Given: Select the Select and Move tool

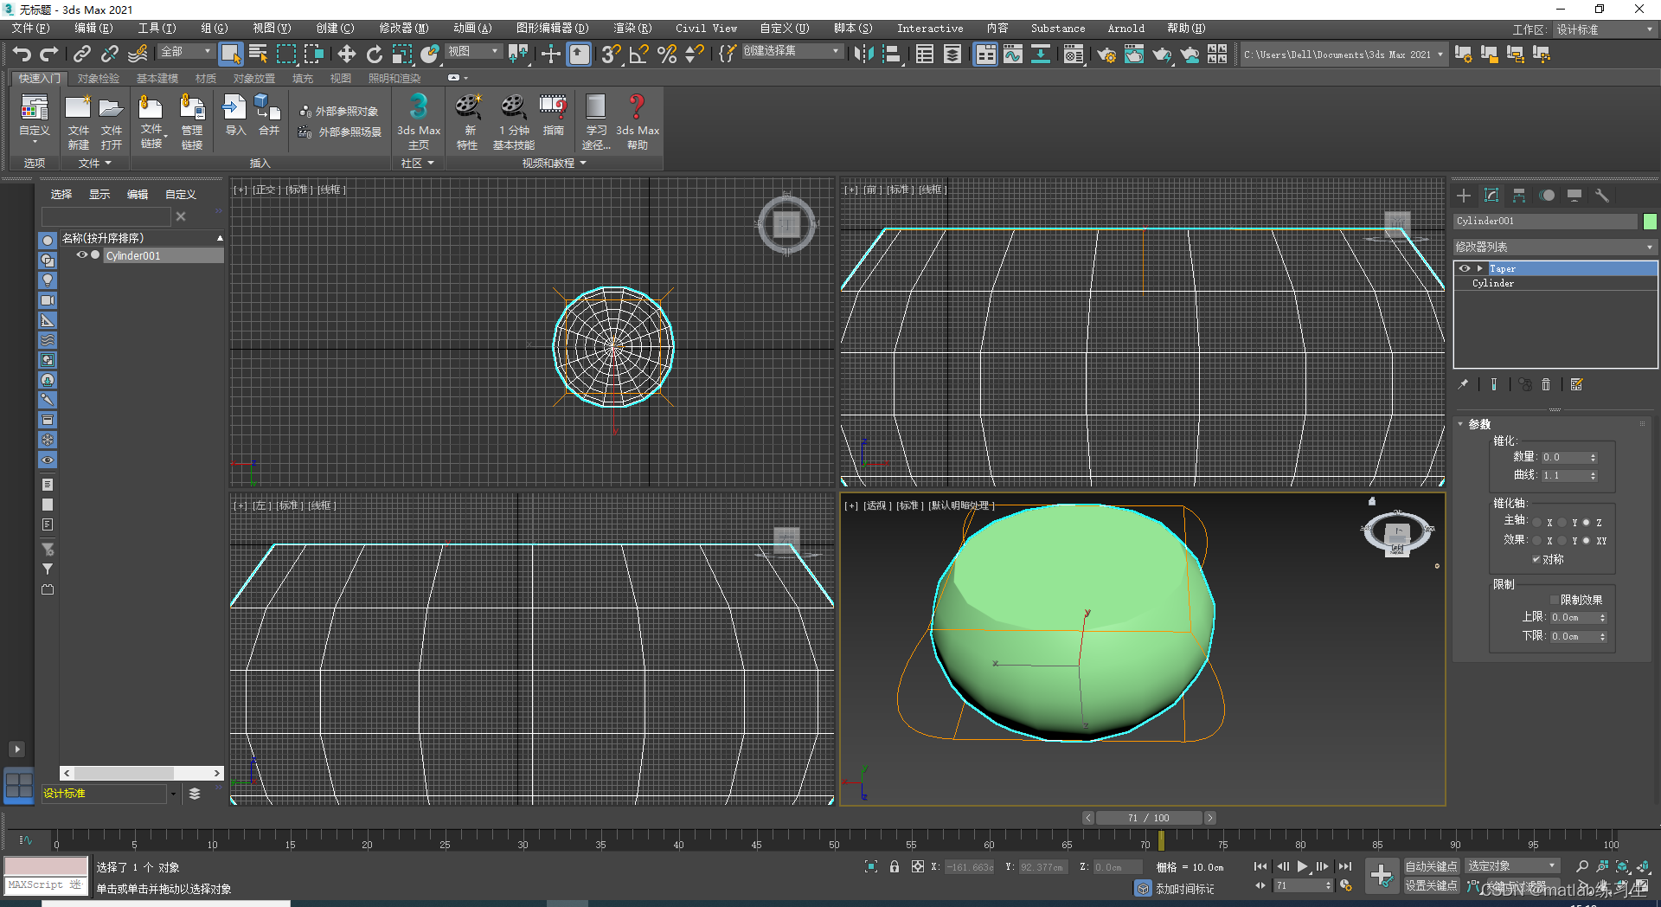Looking at the screenshot, I should (x=346, y=54).
